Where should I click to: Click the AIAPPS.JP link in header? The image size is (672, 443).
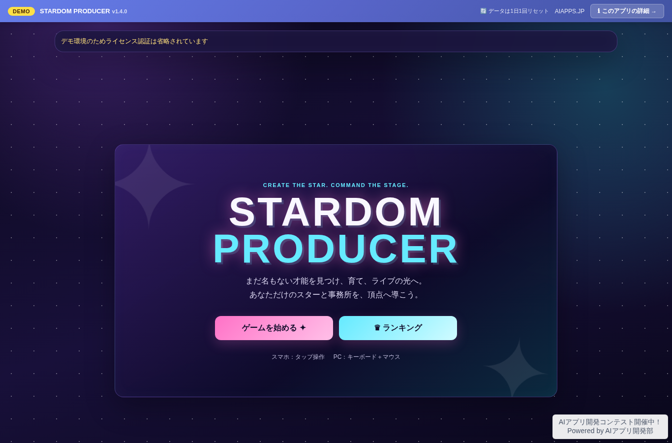[570, 11]
